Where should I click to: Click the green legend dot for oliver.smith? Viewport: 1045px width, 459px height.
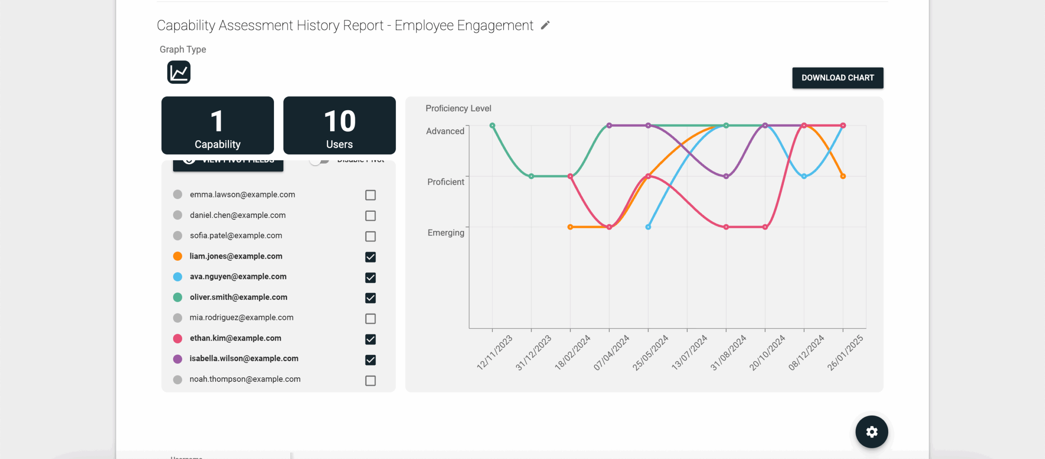178,297
